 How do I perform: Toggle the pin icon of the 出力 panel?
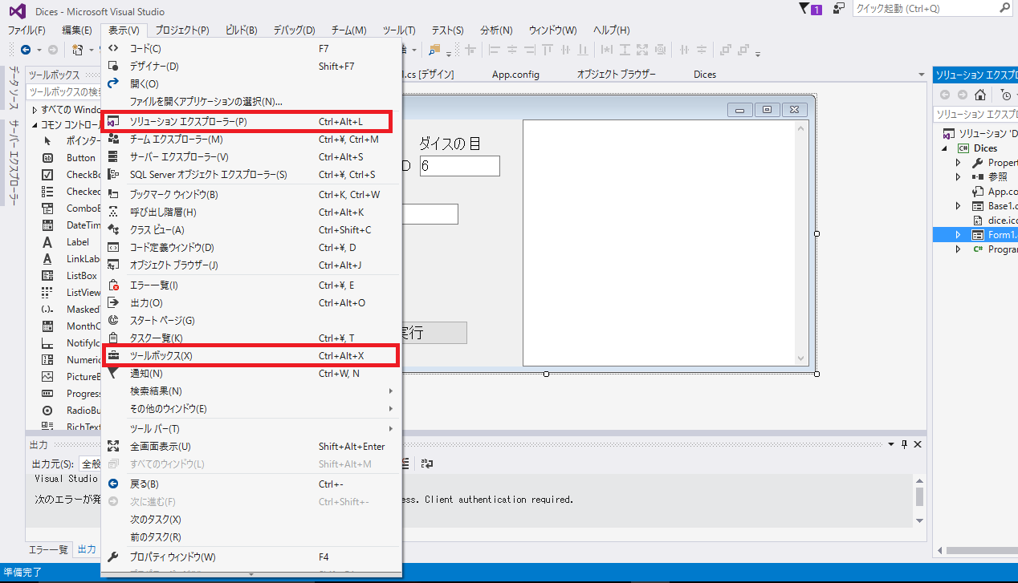[x=904, y=444]
